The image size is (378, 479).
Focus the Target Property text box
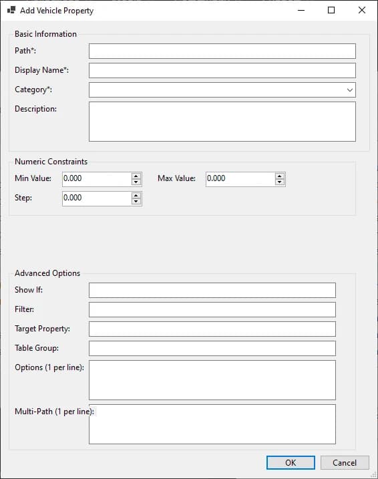coord(212,329)
